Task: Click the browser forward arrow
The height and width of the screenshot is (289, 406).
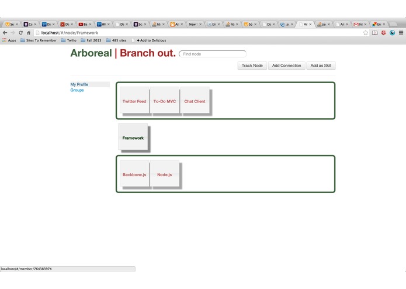Action: coord(13,33)
